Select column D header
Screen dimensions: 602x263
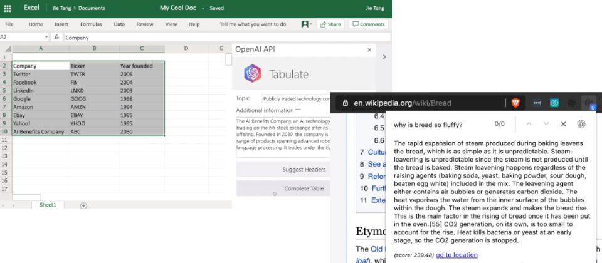pos(186,49)
